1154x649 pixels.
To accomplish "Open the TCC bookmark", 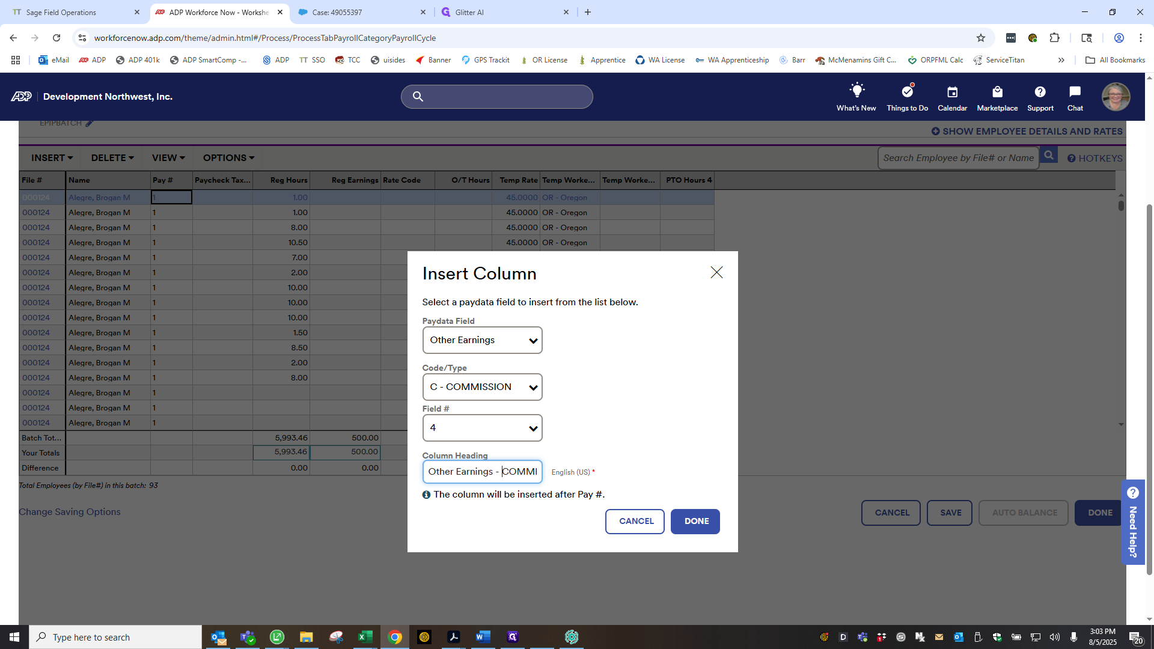I will 347,60.
